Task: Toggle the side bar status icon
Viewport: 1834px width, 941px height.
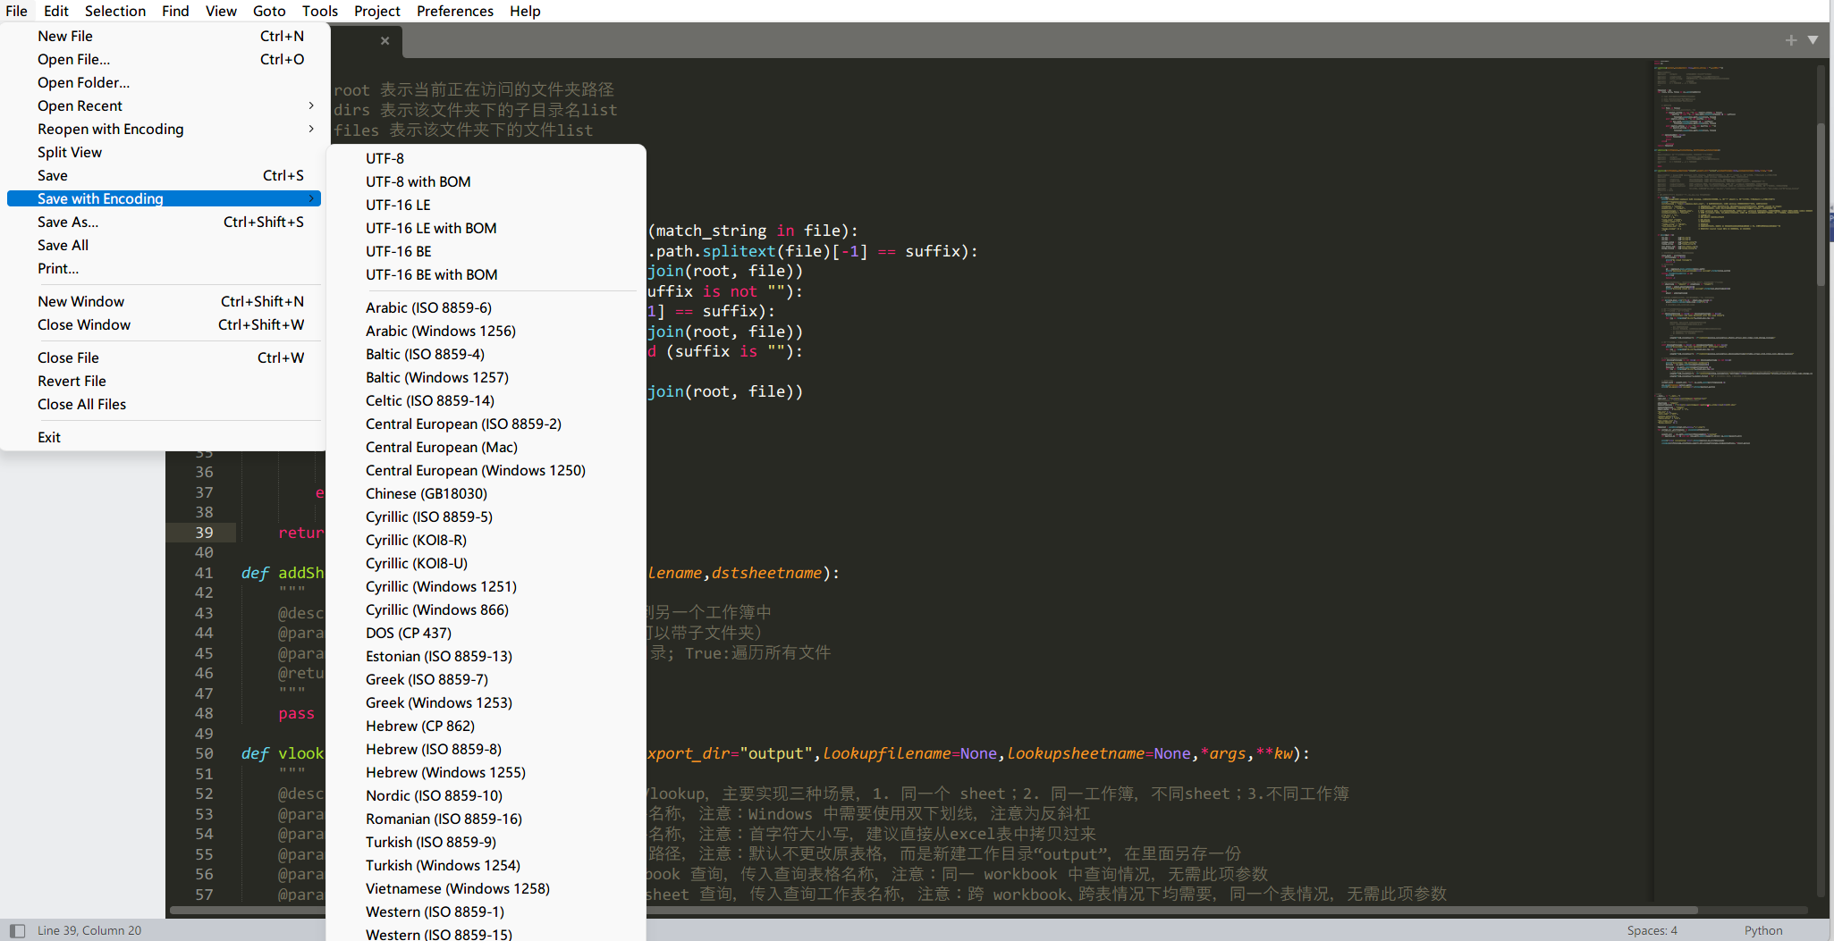Action: tap(17, 930)
